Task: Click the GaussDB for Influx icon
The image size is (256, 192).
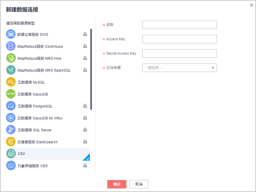Action: [11, 118]
